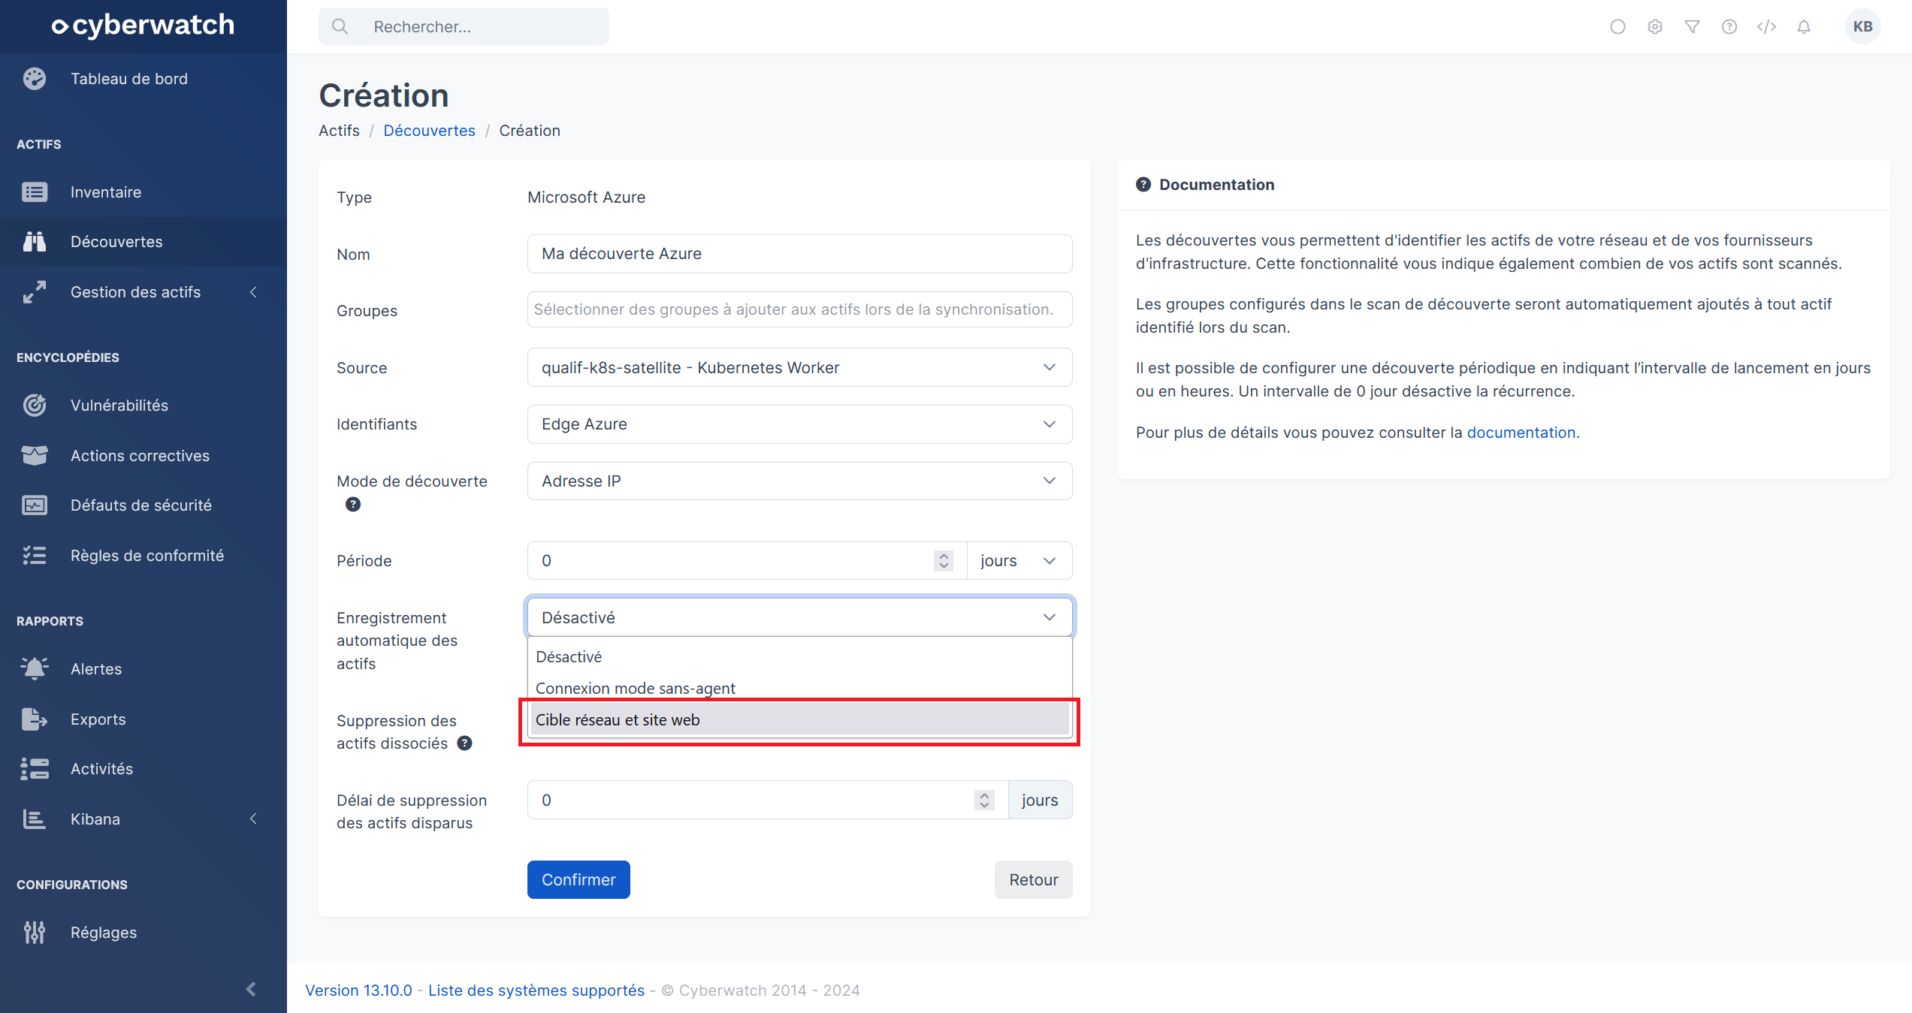Follow the Découvertes breadcrumb link

tap(429, 131)
